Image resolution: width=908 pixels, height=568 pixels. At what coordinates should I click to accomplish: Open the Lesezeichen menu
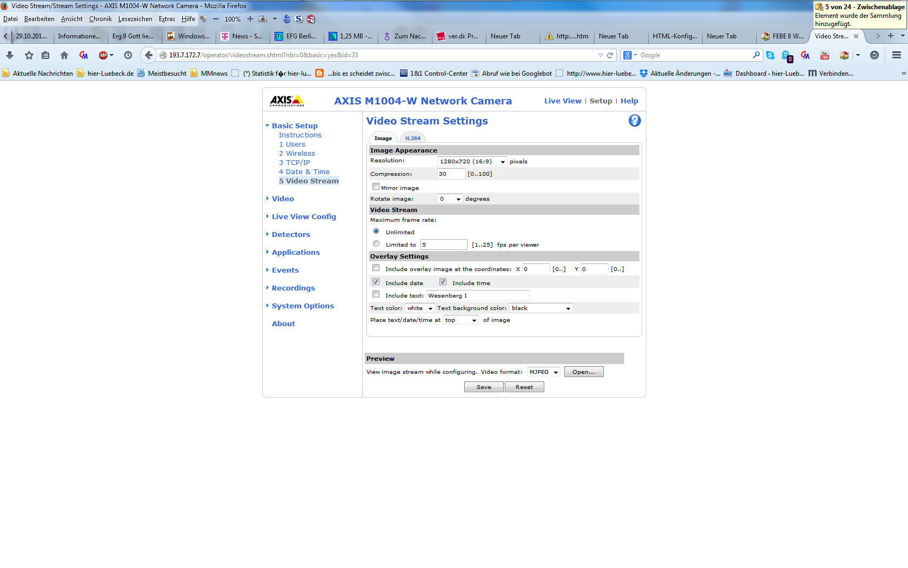coord(135,19)
